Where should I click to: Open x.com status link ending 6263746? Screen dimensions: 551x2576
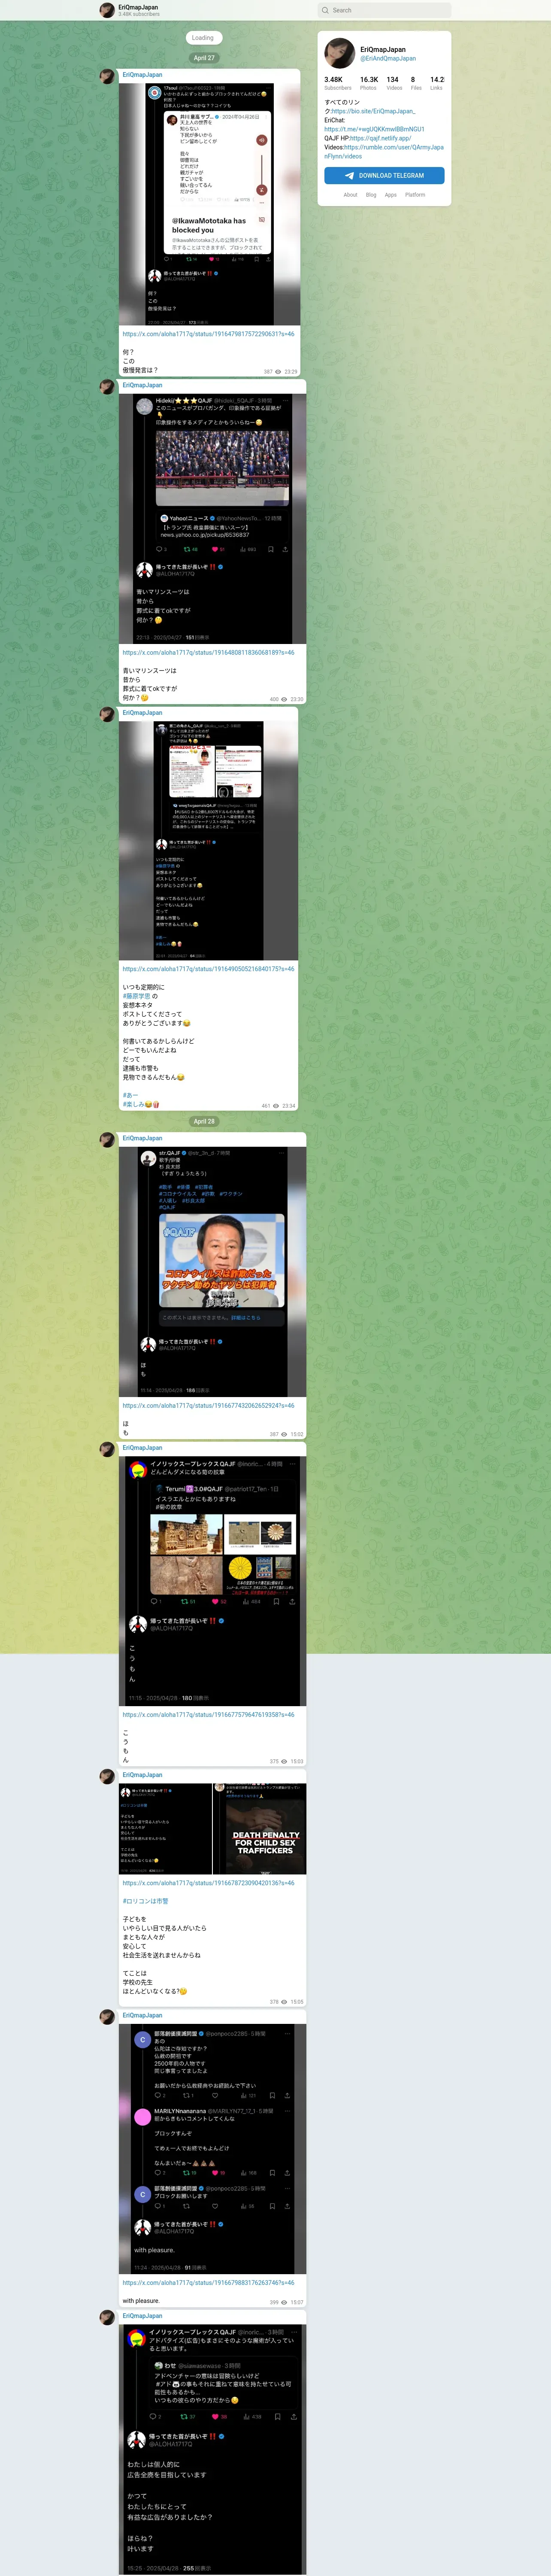point(208,2283)
